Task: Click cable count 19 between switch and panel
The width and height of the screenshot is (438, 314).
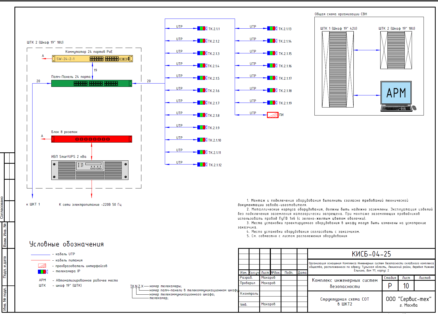Action: coord(95,70)
